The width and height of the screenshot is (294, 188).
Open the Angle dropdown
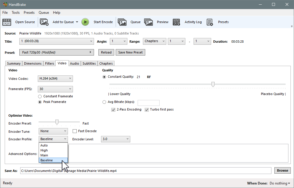pos(119,41)
